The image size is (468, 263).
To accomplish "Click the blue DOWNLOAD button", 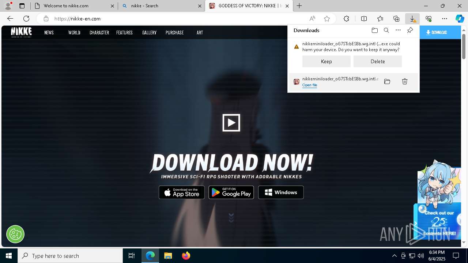I will click(x=440, y=33).
